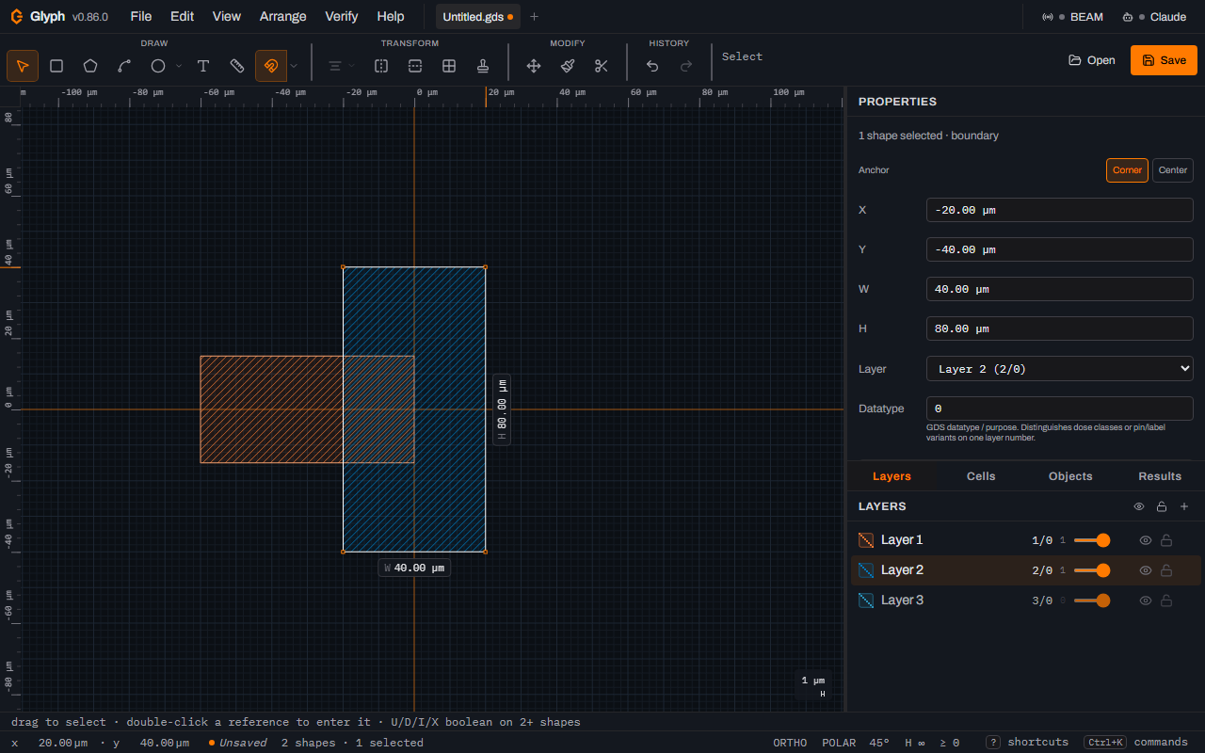
Task: Flip the shape horizontally
Action: (381, 66)
